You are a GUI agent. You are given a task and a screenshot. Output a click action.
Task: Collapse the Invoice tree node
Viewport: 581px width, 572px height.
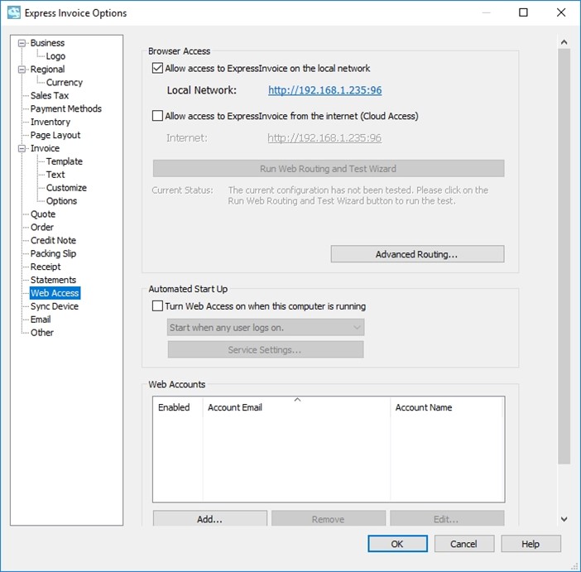(x=22, y=148)
